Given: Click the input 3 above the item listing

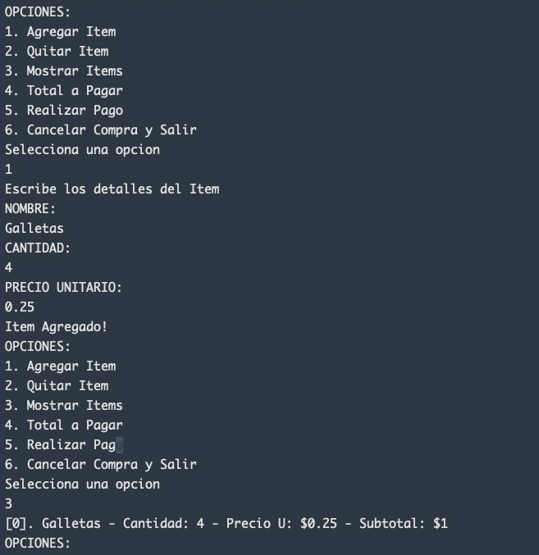Looking at the screenshot, I should click(9, 503).
